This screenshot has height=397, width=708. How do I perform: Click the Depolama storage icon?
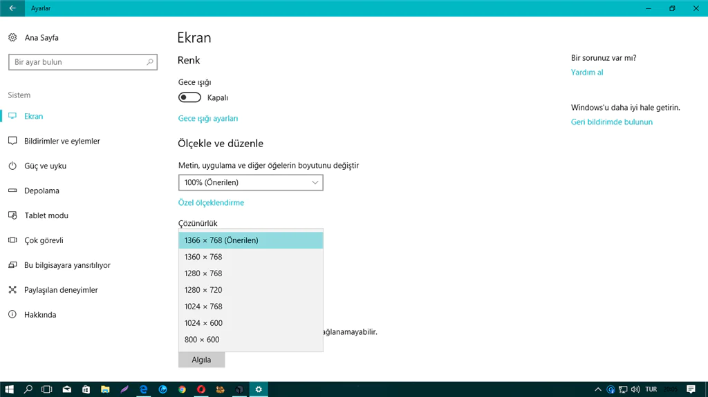pyautogui.click(x=12, y=191)
